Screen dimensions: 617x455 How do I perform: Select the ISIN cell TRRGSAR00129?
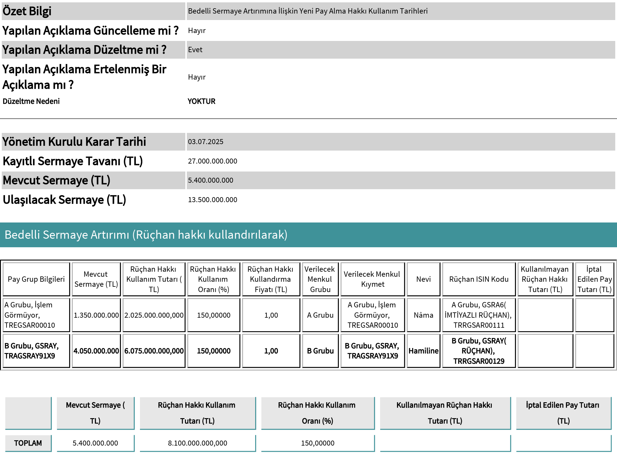(x=479, y=351)
